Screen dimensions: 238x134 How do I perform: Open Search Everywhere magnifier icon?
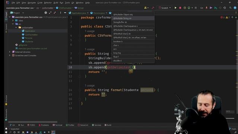click(x=230, y=8)
